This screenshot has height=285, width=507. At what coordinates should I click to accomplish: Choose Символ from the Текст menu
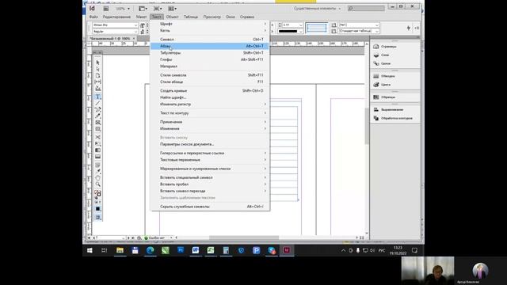click(210, 39)
